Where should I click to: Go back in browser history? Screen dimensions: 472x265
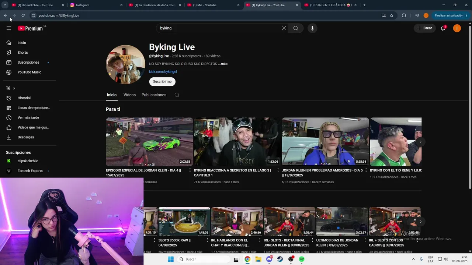tap(5, 15)
